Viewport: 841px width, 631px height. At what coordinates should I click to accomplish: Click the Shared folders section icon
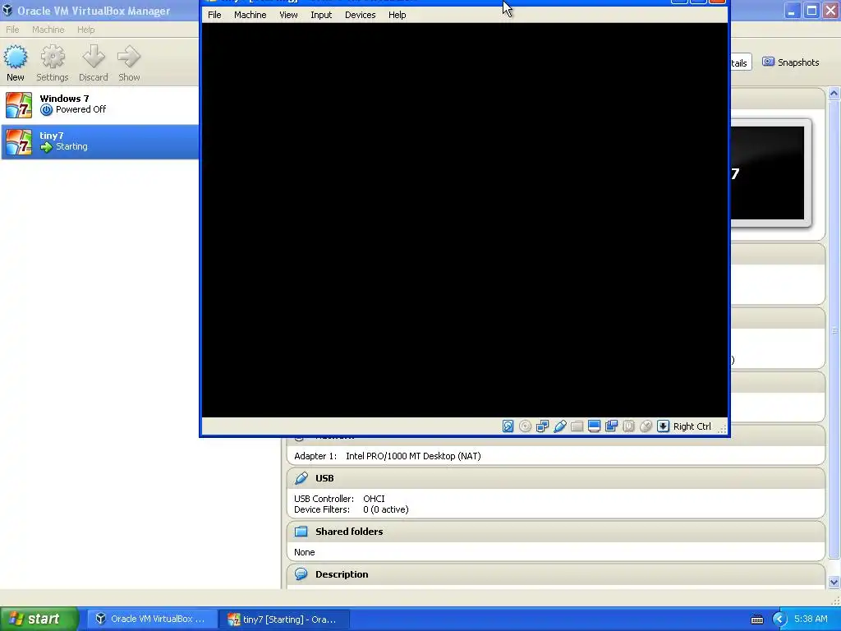tap(301, 532)
